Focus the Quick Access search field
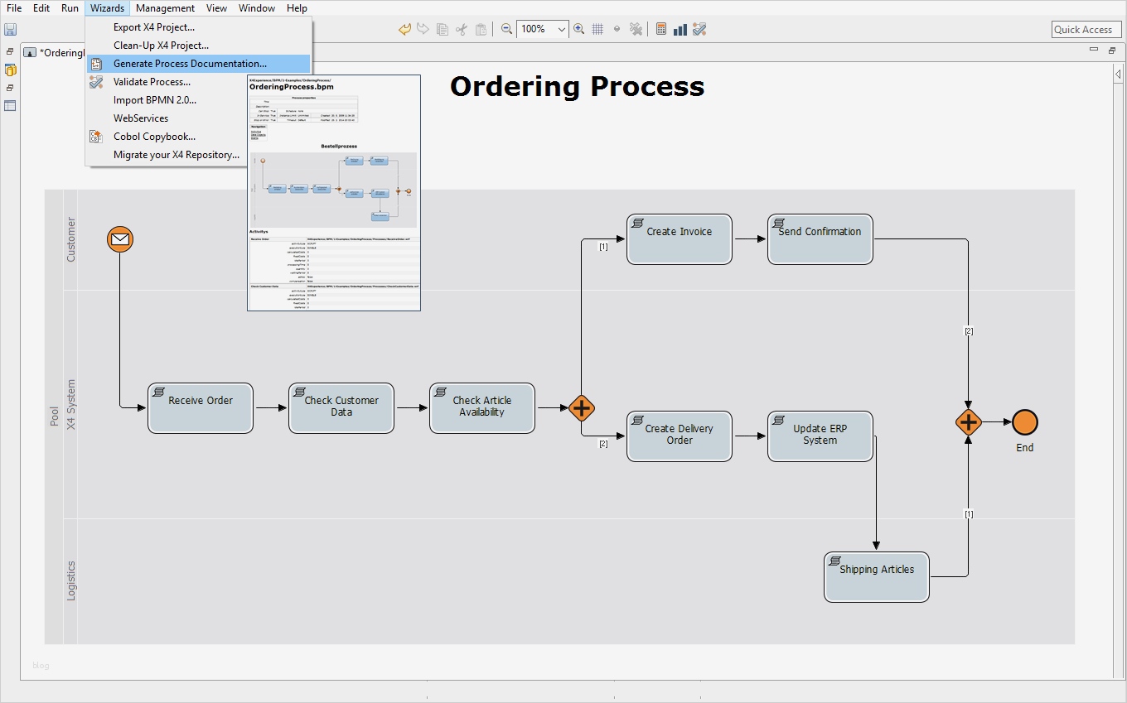The height and width of the screenshot is (703, 1127). (x=1086, y=29)
